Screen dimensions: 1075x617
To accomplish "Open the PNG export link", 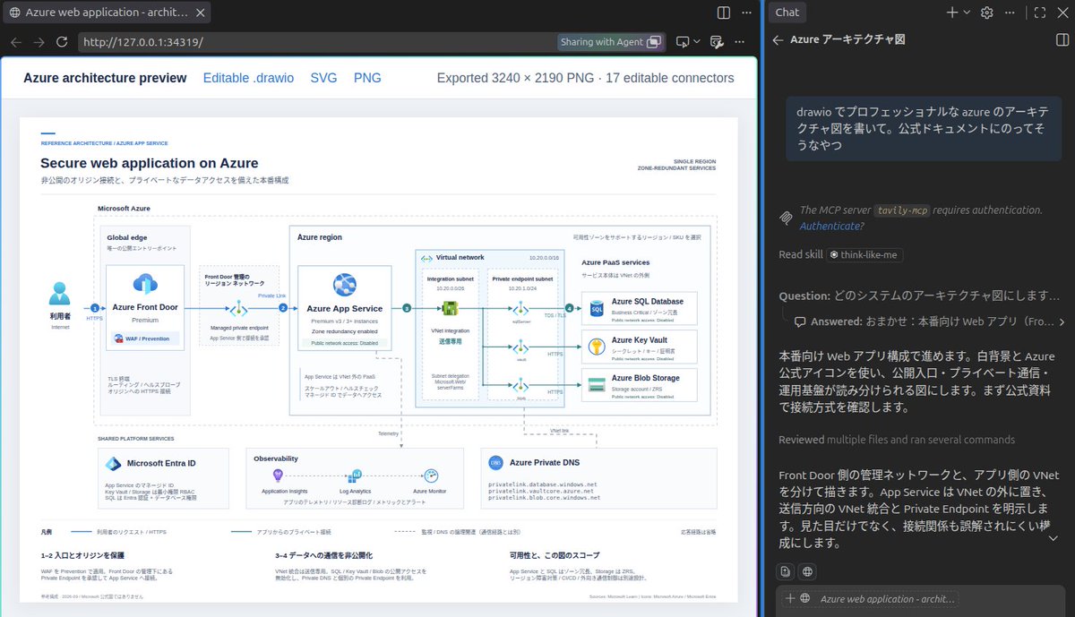I will 367,78.
